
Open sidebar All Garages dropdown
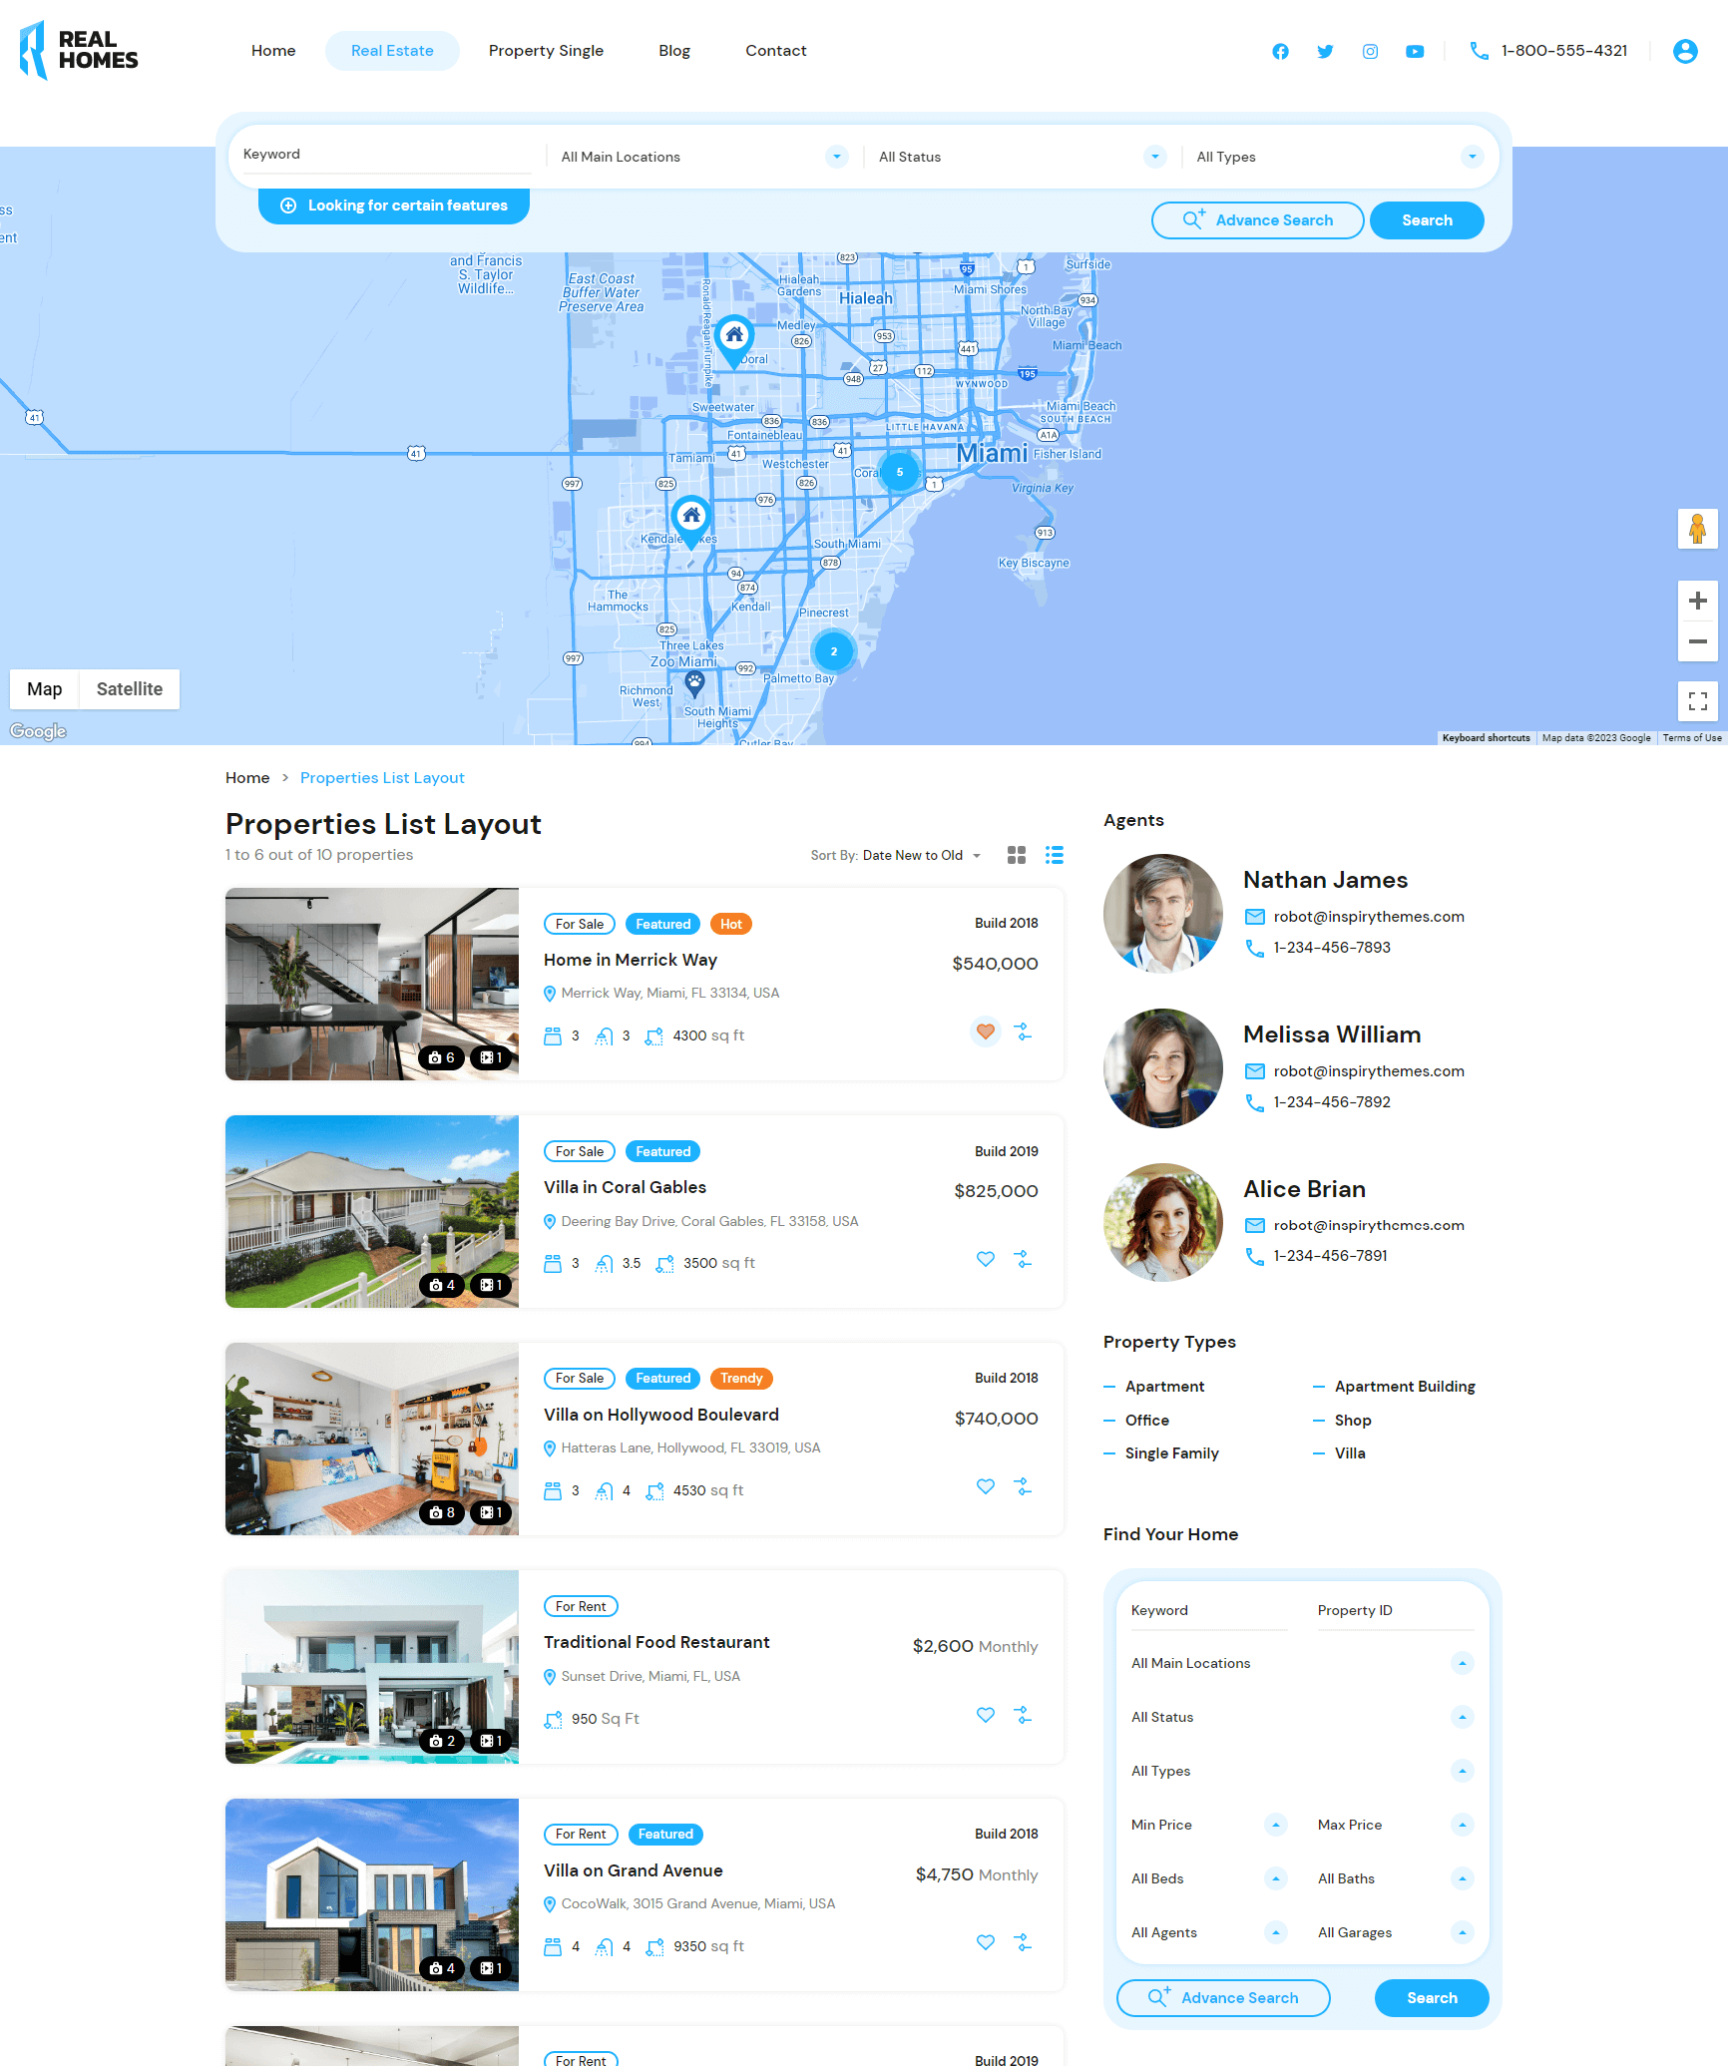coord(1396,1932)
